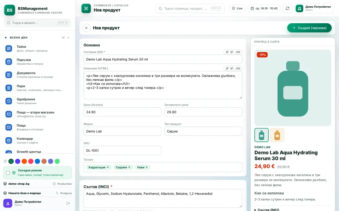Go to the Пари menu item
The image size is (339, 211).
click(x=38, y=88)
